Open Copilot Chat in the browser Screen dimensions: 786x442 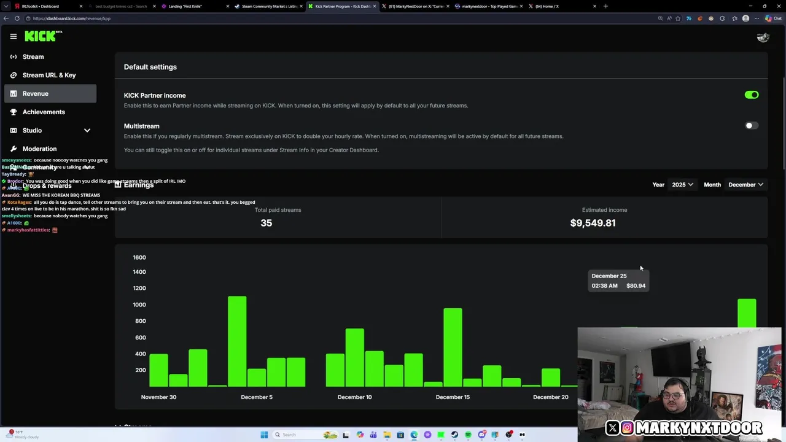click(x=773, y=18)
